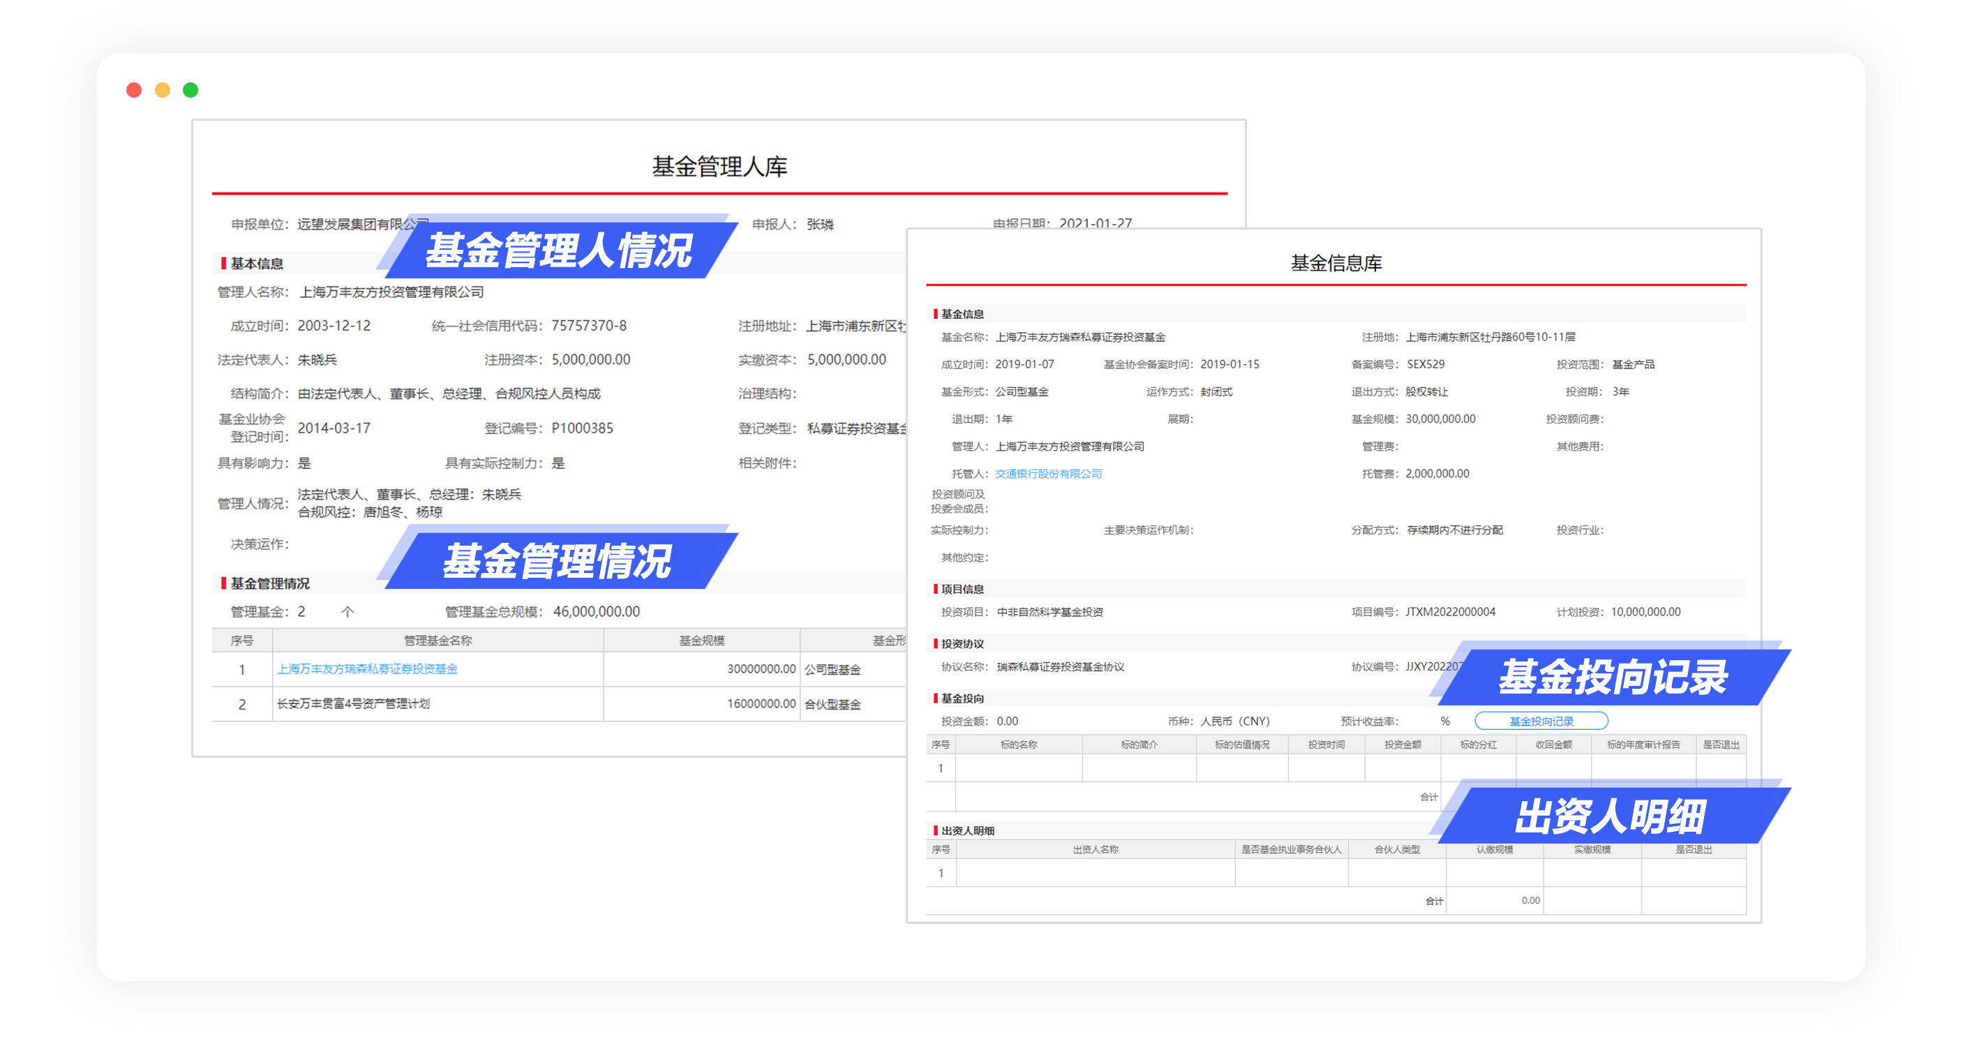
Task: Select manager name 上海万丰友方投资管理有限公司 in 基本信息
Action: (391, 292)
